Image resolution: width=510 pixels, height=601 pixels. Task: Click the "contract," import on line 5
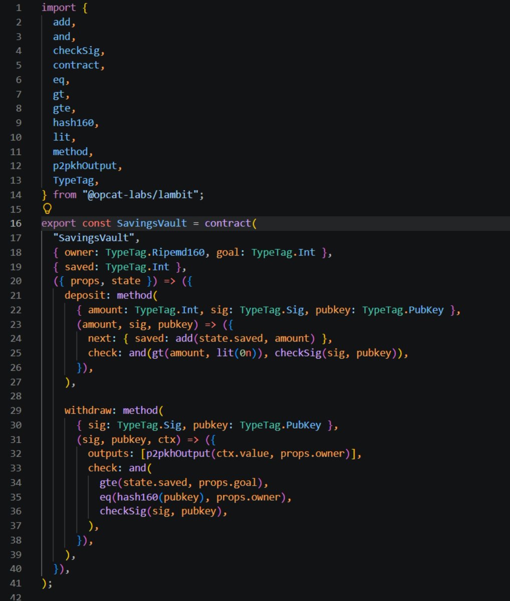tap(79, 65)
